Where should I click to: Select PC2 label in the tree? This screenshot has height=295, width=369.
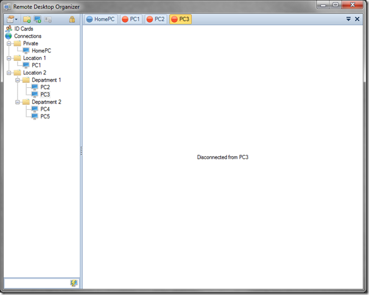click(45, 87)
